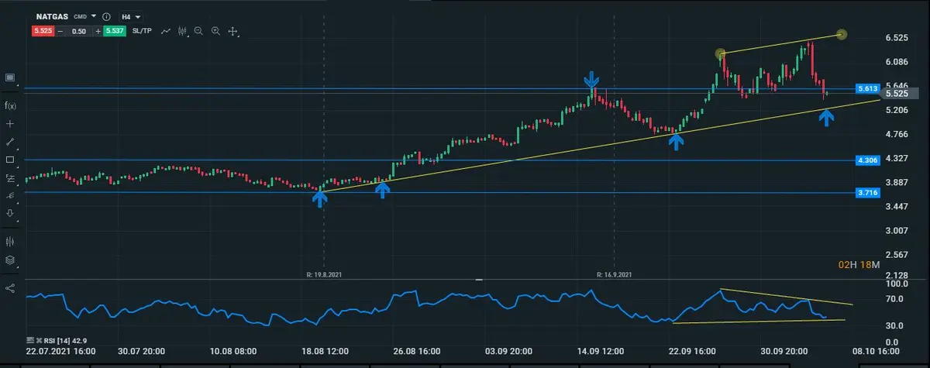The width and height of the screenshot is (930, 368).
Task: Open the RSI indicator settings icon
Action: [29, 340]
